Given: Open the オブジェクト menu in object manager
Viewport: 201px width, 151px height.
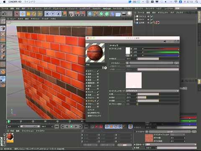Looking at the screenshot, I should [163, 13].
